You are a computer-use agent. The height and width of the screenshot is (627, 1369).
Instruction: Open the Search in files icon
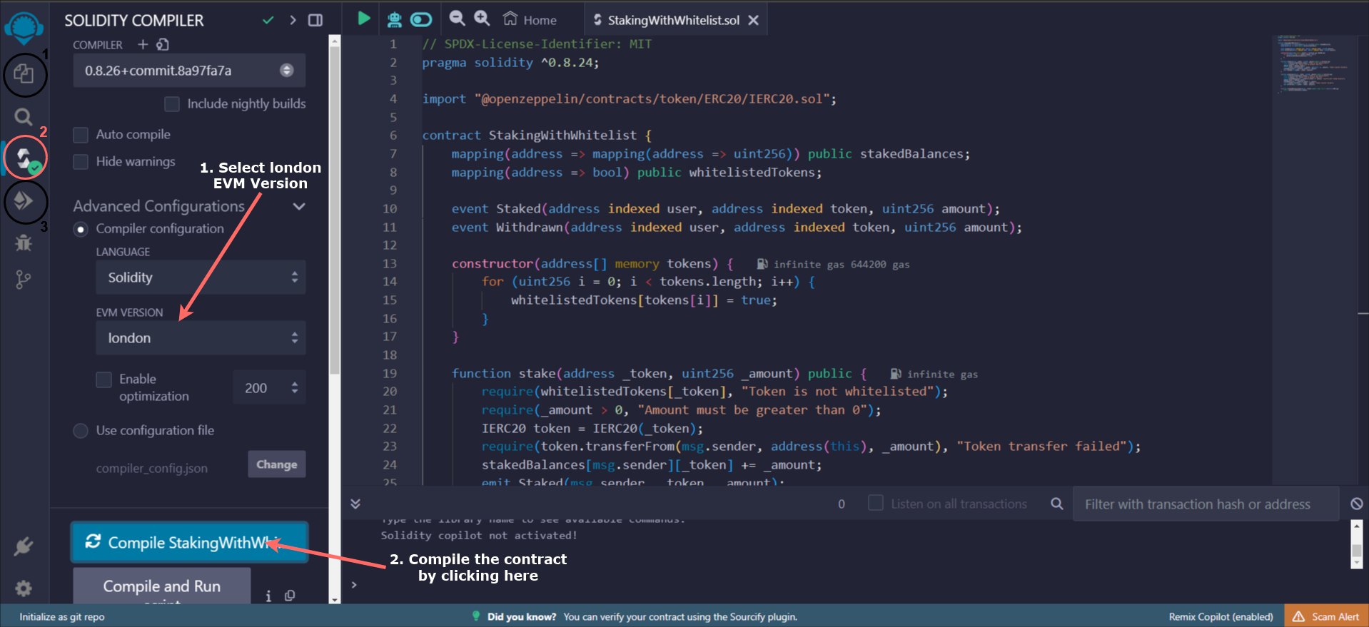(x=24, y=116)
